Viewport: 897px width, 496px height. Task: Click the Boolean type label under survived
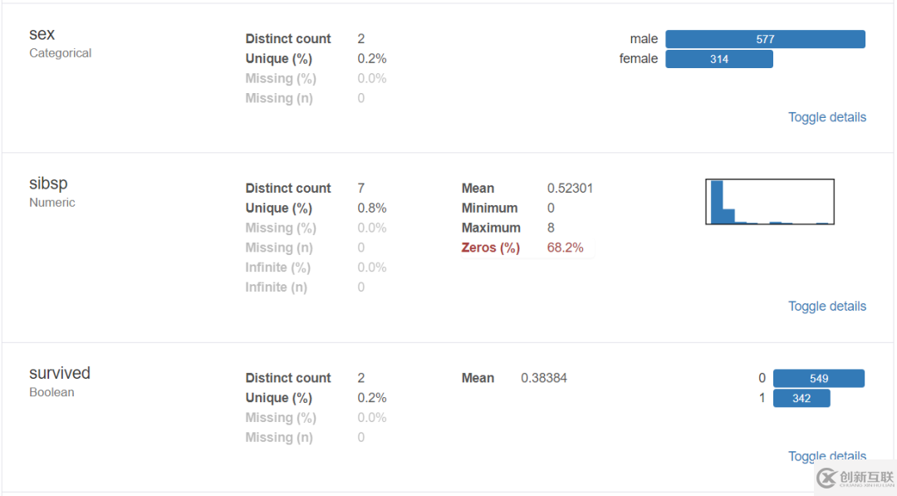pos(51,392)
